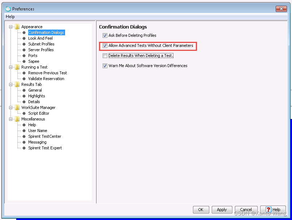Select Confirmation Dialogs in the tree
The height and width of the screenshot is (220, 292).
[x=46, y=32]
